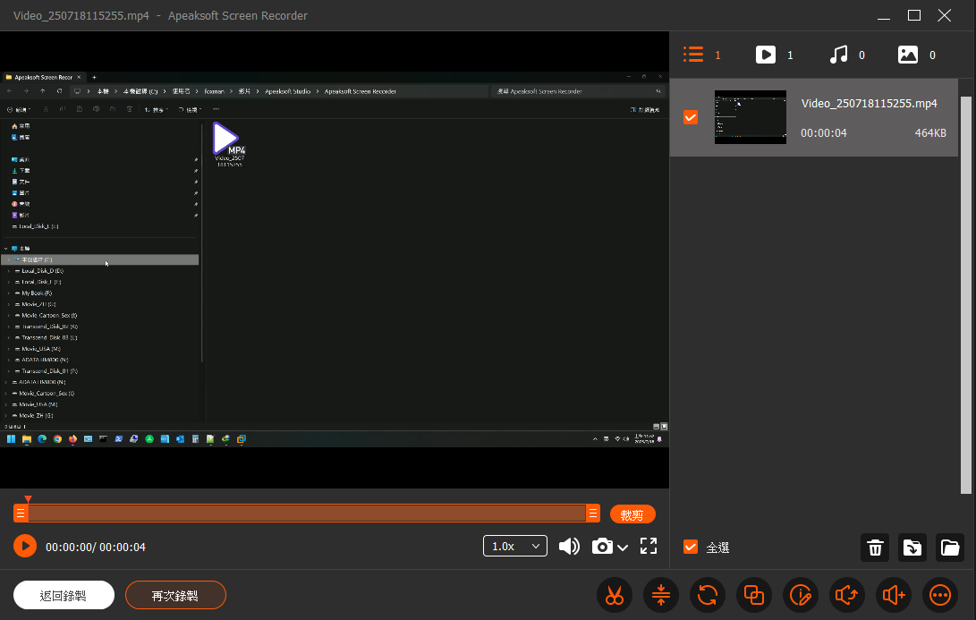Screen dimensions: 976x620
Task: Open the recording folder icon
Action: point(950,548)
